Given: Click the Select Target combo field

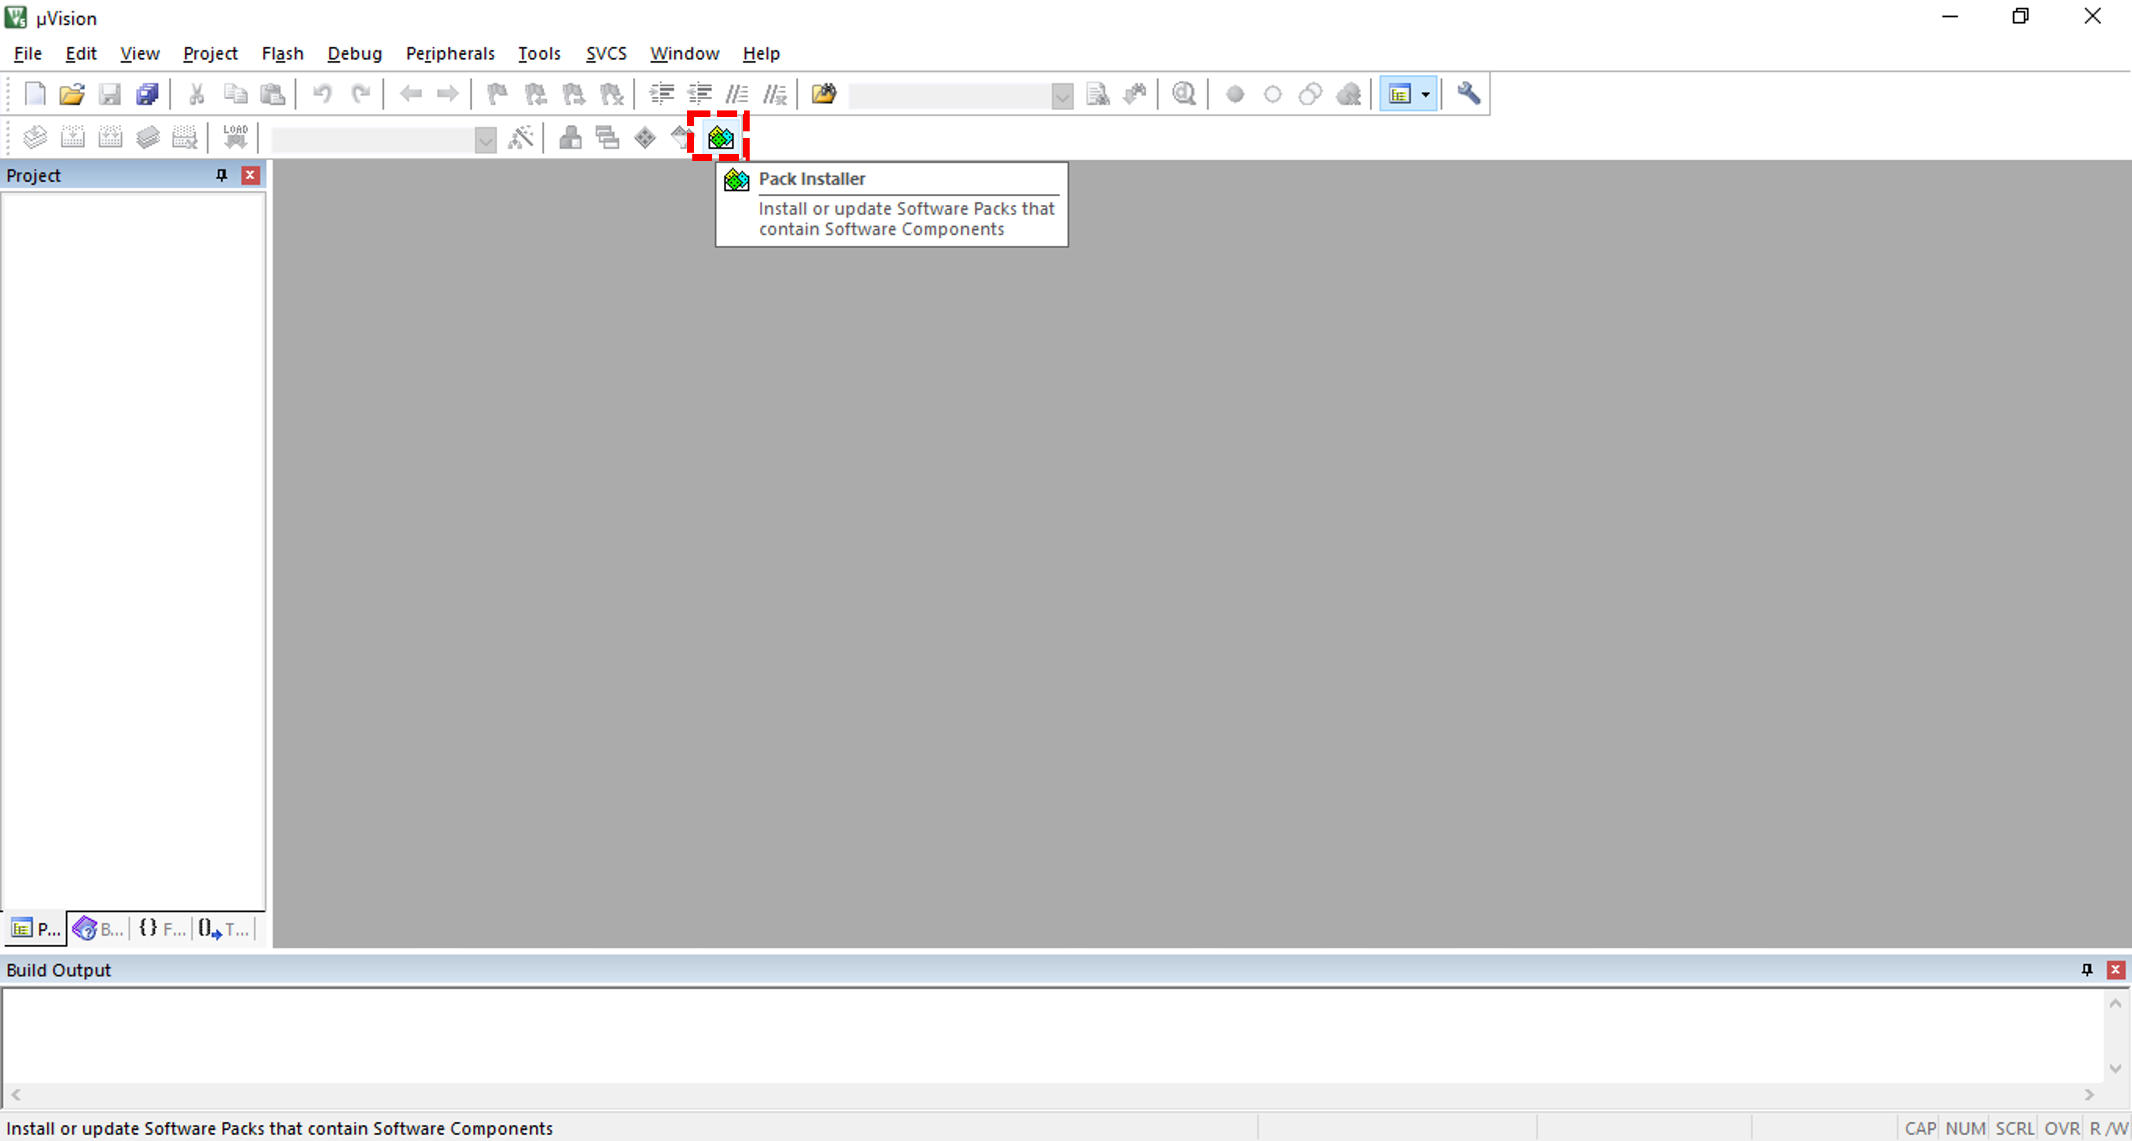Looking at the screenshot, I should [x=373, y=140].
